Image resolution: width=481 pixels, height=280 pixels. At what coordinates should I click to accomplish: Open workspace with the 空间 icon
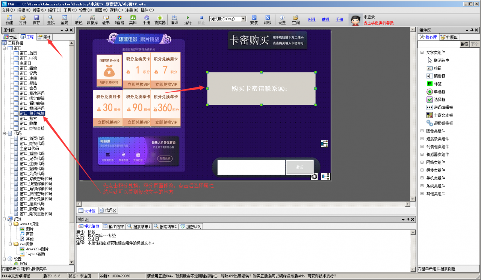[x=296, y=19]
